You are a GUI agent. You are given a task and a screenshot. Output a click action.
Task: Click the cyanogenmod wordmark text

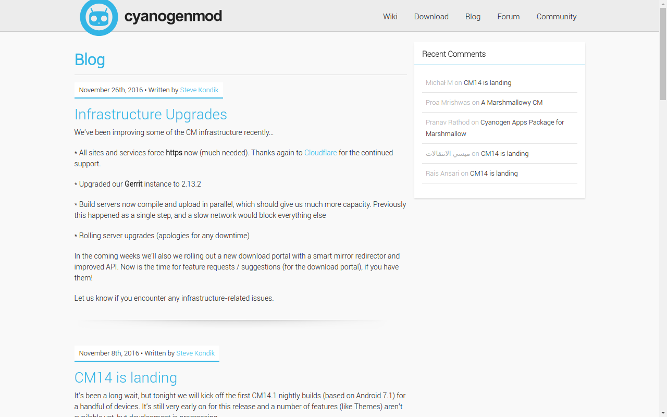click(x=173, y=17)
